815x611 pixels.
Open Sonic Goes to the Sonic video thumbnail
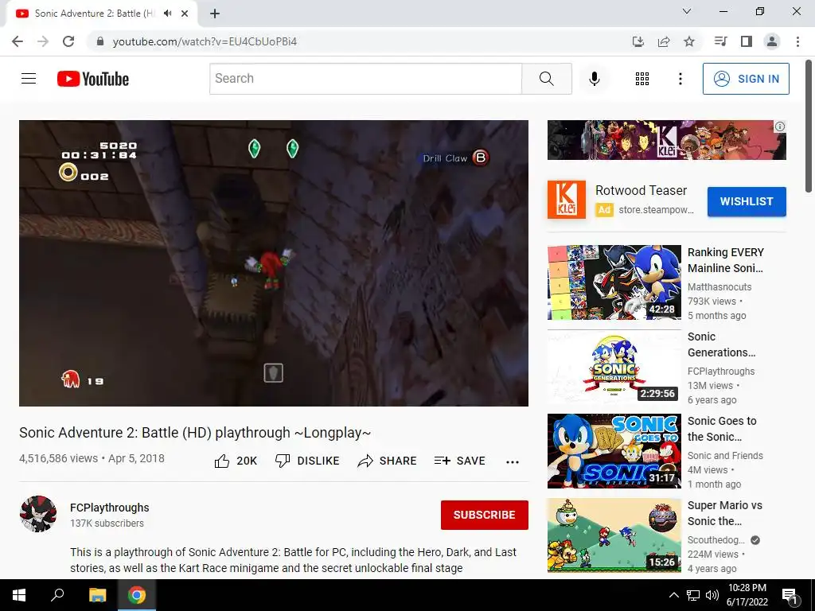pos(614,451)
